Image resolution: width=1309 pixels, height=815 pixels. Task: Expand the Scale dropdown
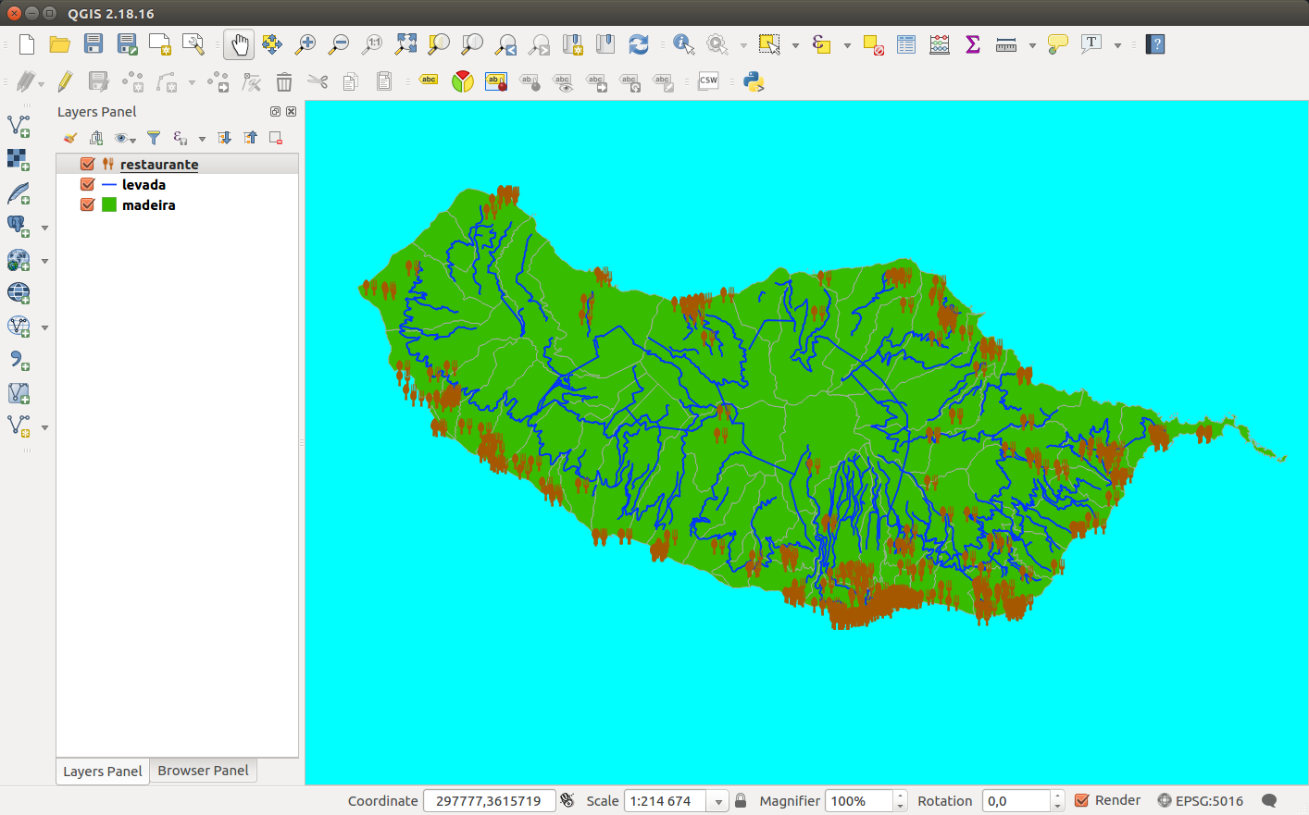(x=717, y=801)
